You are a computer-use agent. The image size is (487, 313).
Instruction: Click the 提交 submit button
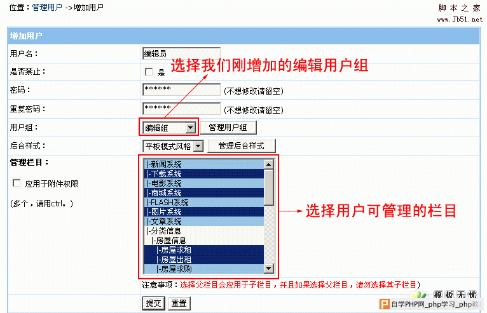(x=154, y=303)
